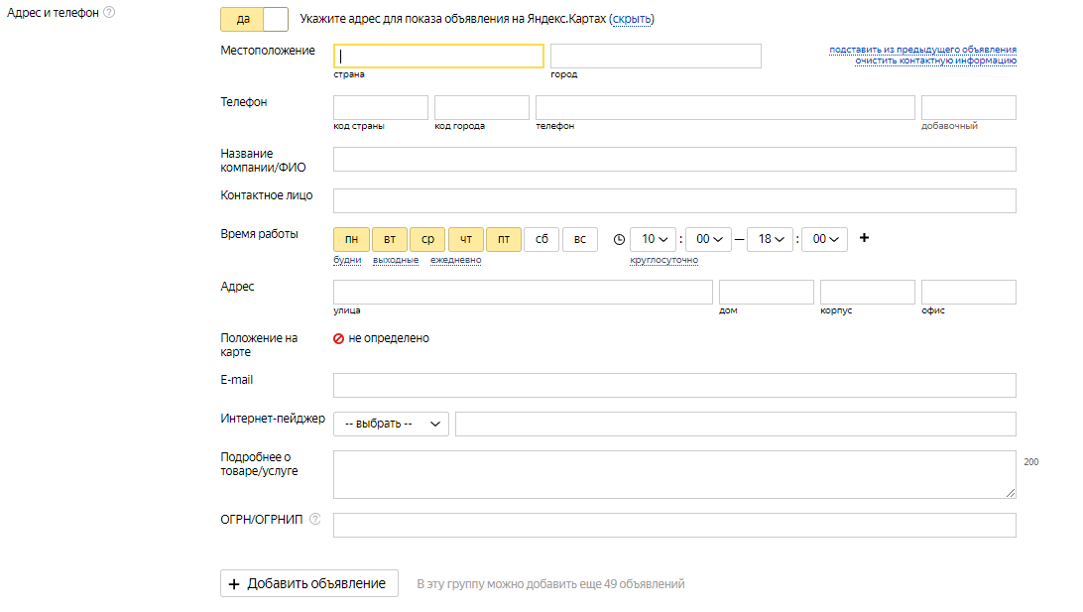Screen dimensions: 1083x612
Task: Enable Saturday 'сб' working day
Action: coord(541,239)
